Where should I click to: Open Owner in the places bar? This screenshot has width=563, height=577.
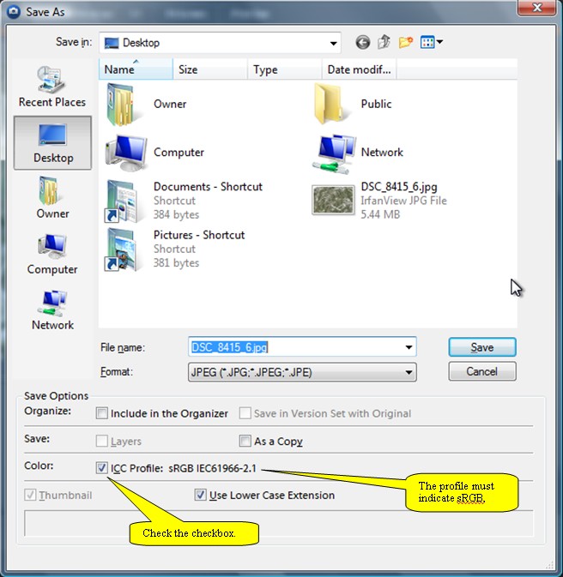click(x=52, y=198)
